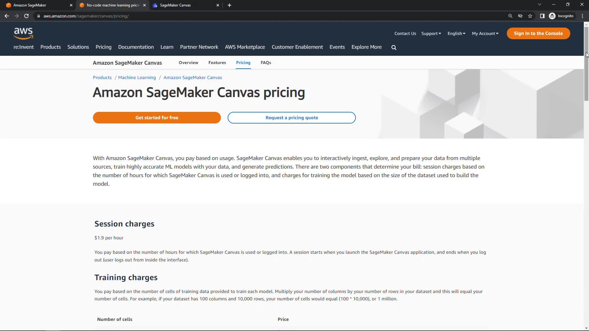Open the FAQs tab

tap(266, 63)
